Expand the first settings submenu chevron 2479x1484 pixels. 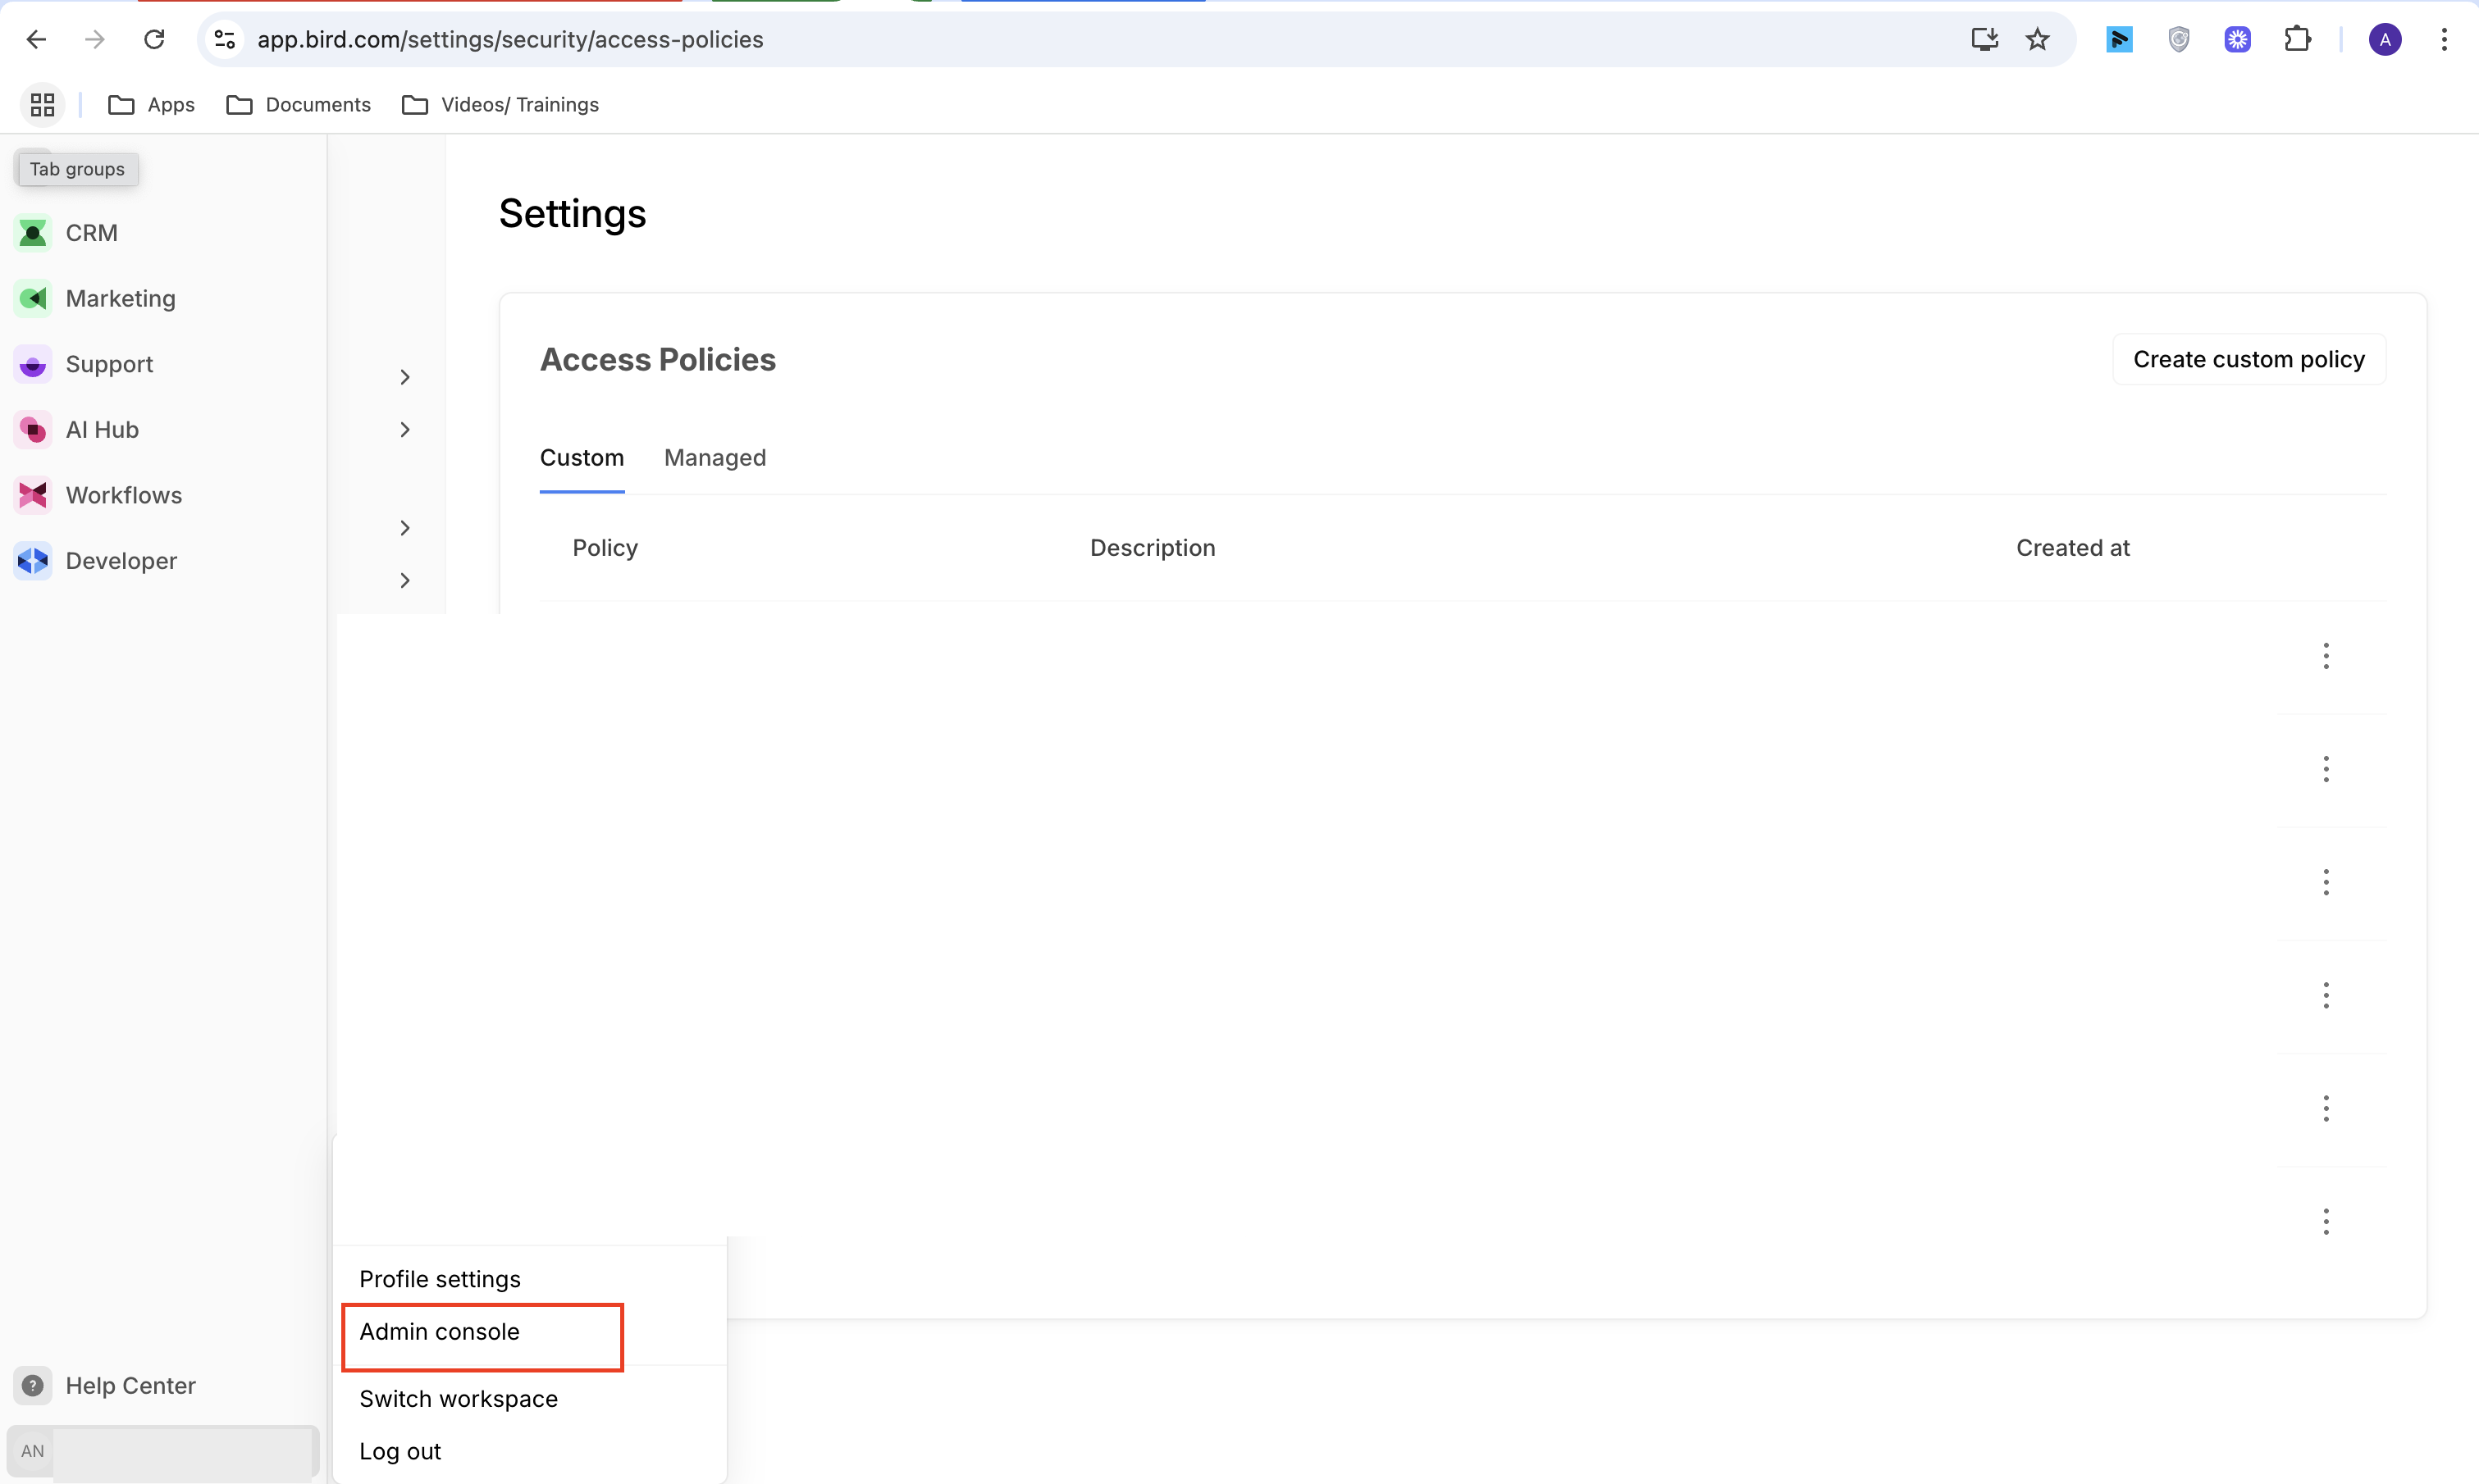(x=405, y=377)
